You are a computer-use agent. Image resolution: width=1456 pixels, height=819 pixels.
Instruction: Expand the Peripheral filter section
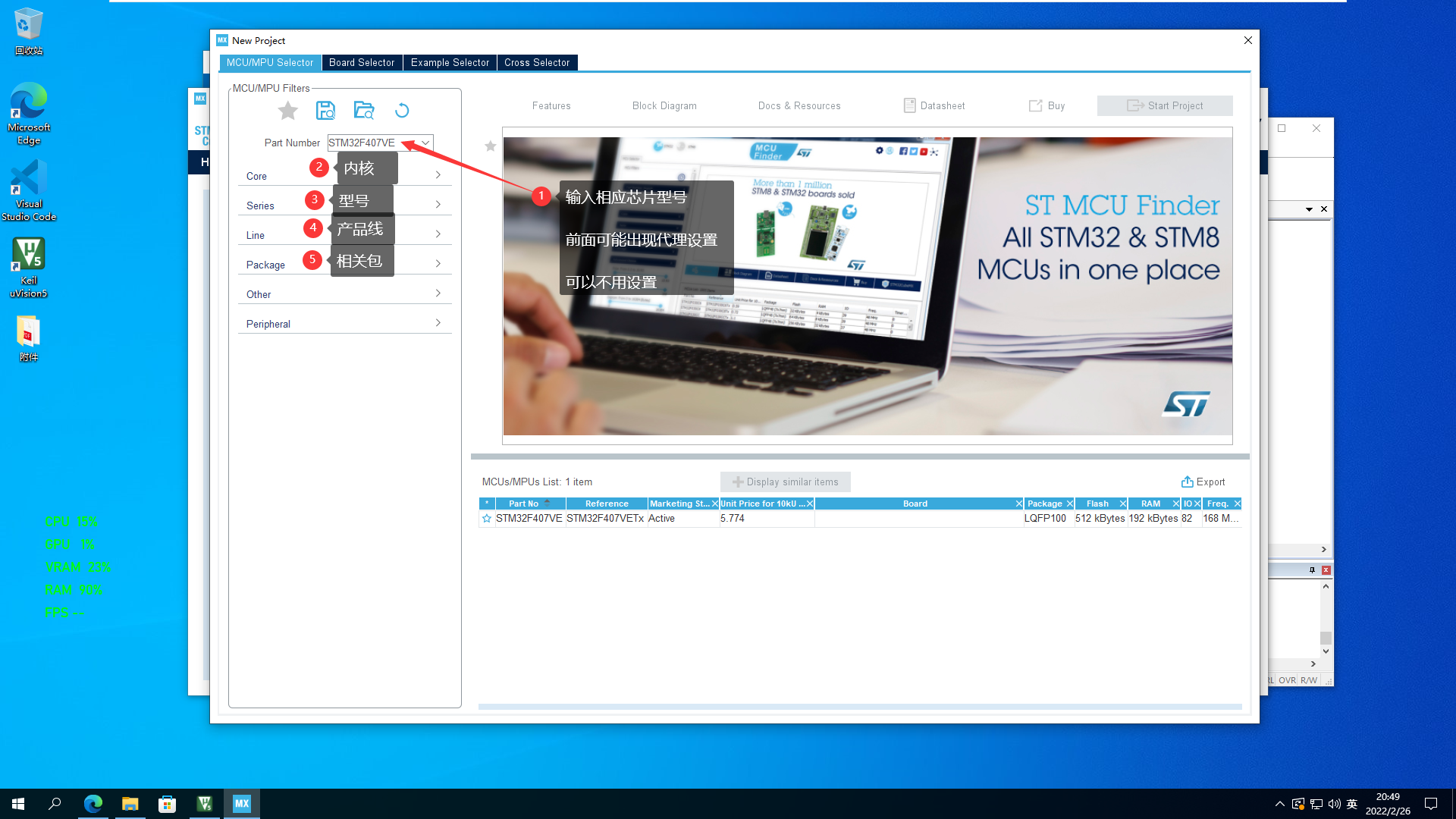coord(438,323)
